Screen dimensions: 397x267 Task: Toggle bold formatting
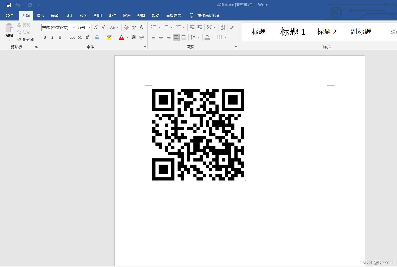click(45, 37)
